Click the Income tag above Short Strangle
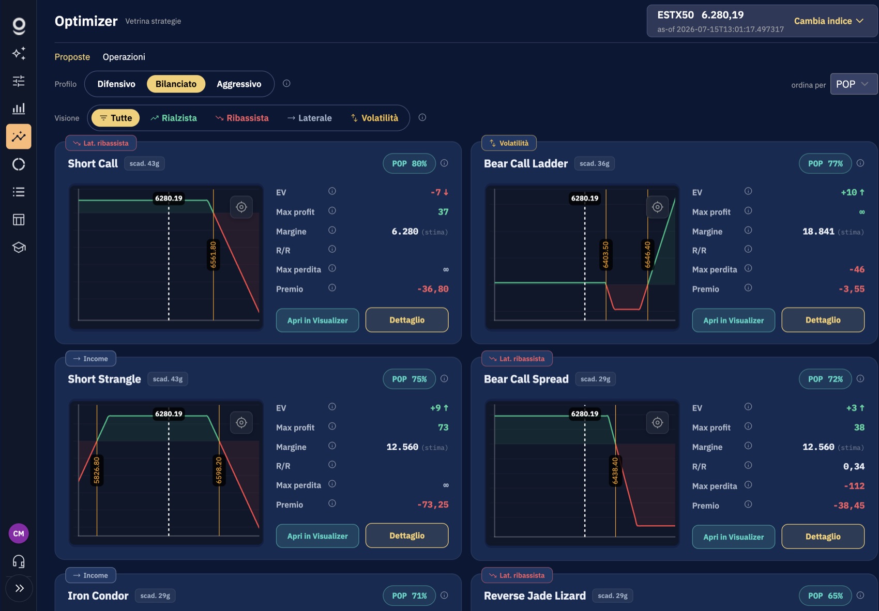This screenshot has width=879, height=611. (90, 359)
